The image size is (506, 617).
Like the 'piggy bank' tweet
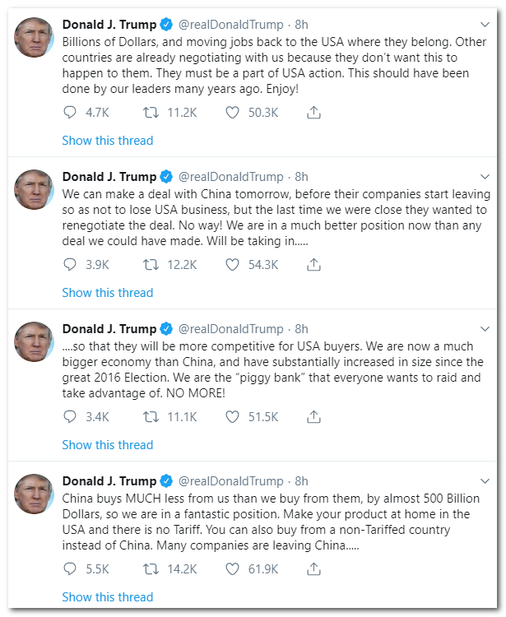click(x=232, y=417)
